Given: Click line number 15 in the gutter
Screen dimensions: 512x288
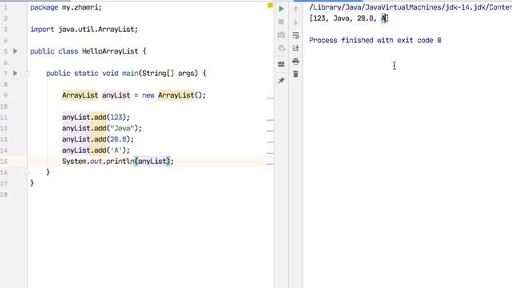Looking at the screenshot, I should 4,162.
